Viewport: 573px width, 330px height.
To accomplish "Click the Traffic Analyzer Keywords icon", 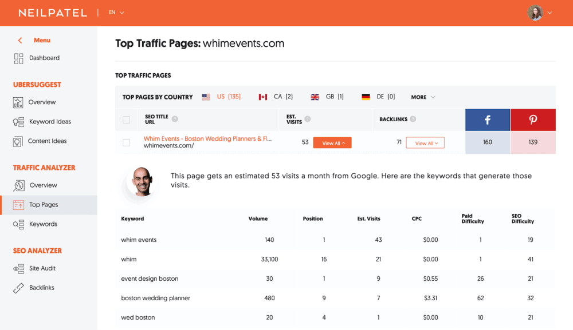I will (18, 224).
